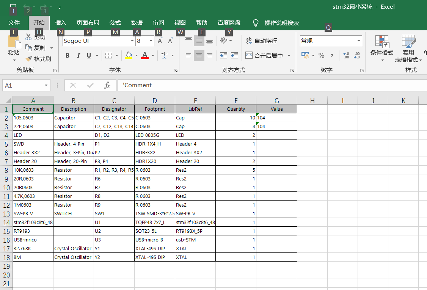Increase decimal places
This screenshot has width=427, height=290.
tap(346, 56)
